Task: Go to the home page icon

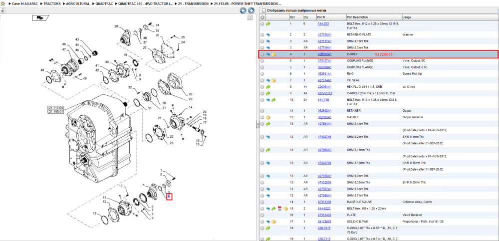Action: click(3, 3)
